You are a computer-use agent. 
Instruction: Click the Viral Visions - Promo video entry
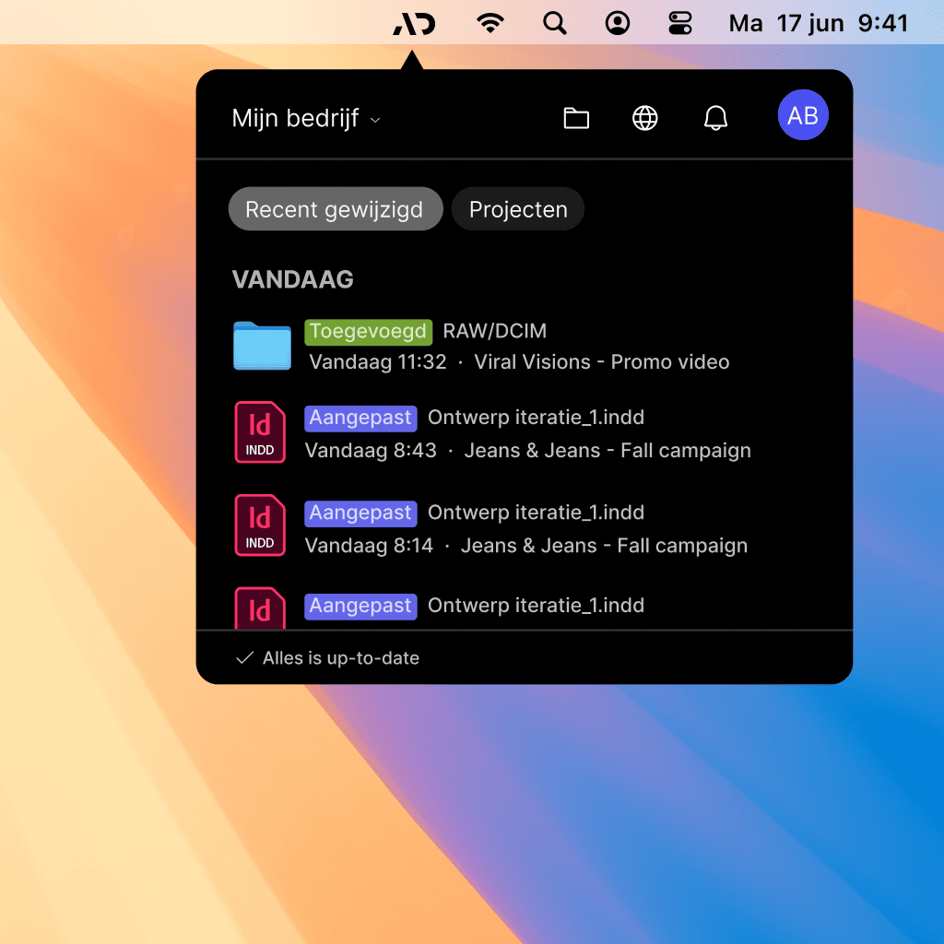601,361
